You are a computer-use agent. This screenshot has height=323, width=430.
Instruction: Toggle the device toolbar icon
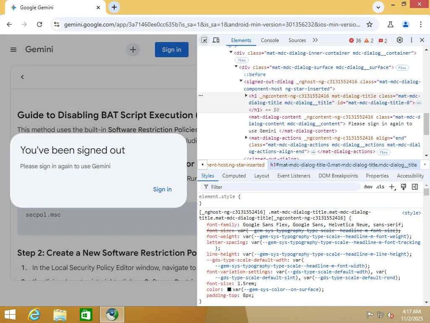coord(216,40)
